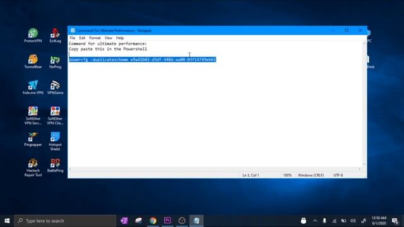Click the 'Command for ultimate performance:' line
This screenshot has width=404, height=227.
click(x=108, y=44)
